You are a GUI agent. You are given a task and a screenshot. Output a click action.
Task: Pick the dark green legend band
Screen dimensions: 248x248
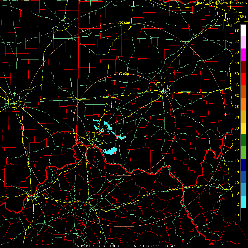(x=243, y=140)
